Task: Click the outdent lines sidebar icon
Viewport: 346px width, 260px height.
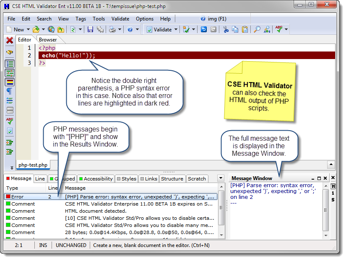Action: coord(10,152)
